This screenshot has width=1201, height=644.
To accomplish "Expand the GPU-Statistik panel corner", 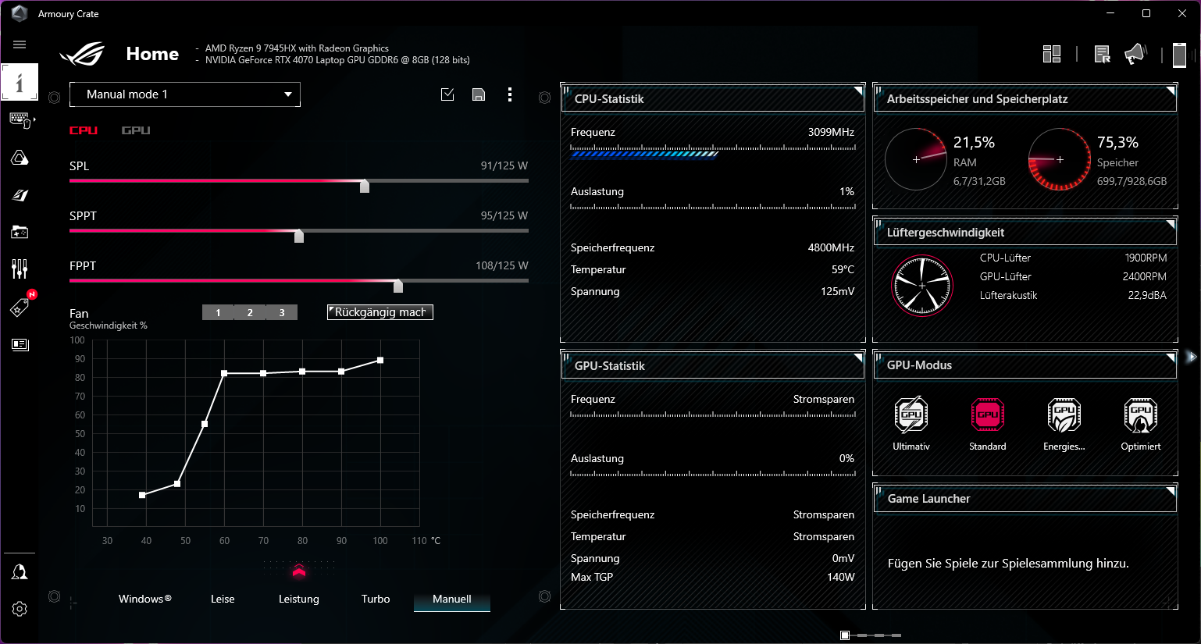I will (857, 358).
